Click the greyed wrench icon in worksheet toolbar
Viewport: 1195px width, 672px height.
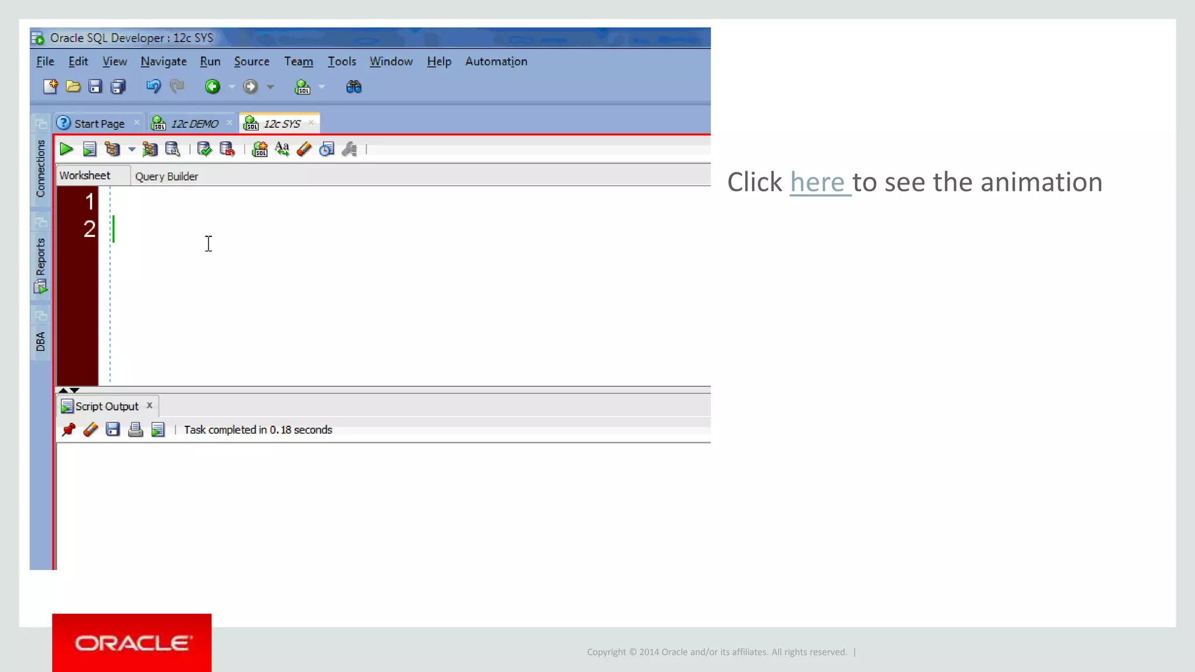pyautogui.click(x=350, y=149)
